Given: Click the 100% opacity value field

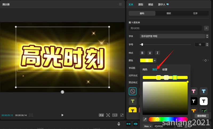Looking at the screenshot, I should (x=180, y=126).
